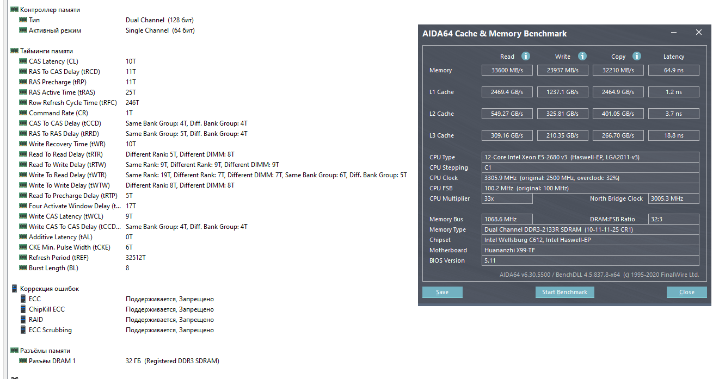Save the benchmark results
This screenshot has width=719, height=379.
[x=443, y=292]
